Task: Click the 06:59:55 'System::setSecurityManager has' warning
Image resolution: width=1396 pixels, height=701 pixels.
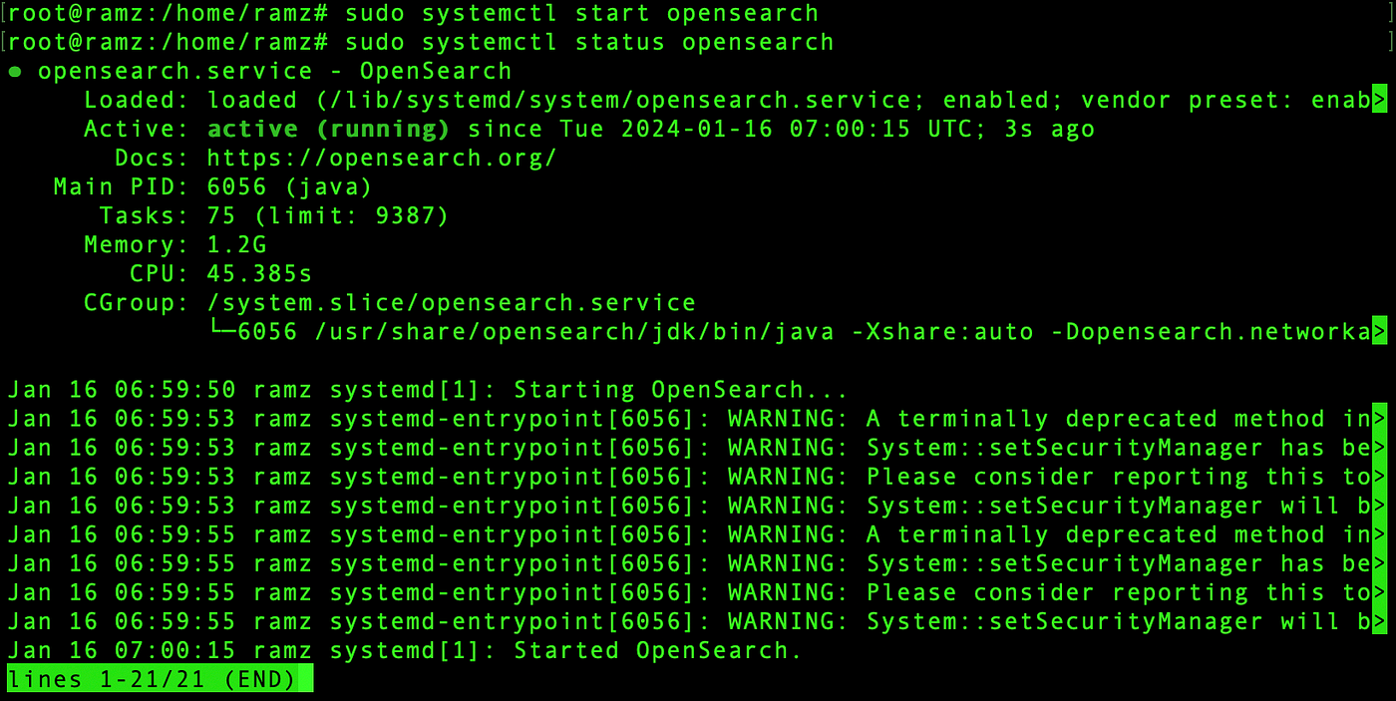Action: [1049, 564]
